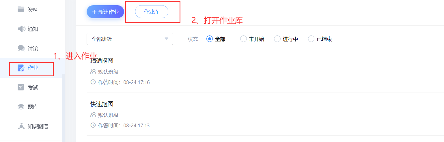Click 题库 menu label in sidebar
The width and height of the screenshot is (444, 142).
33,107
